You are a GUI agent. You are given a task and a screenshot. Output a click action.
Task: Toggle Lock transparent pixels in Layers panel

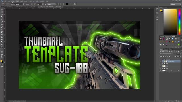(x=163, y=56)
